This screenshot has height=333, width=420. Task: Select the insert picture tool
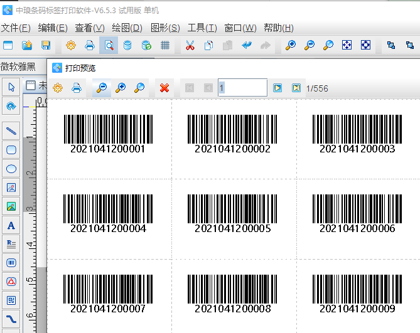(11, 188)
